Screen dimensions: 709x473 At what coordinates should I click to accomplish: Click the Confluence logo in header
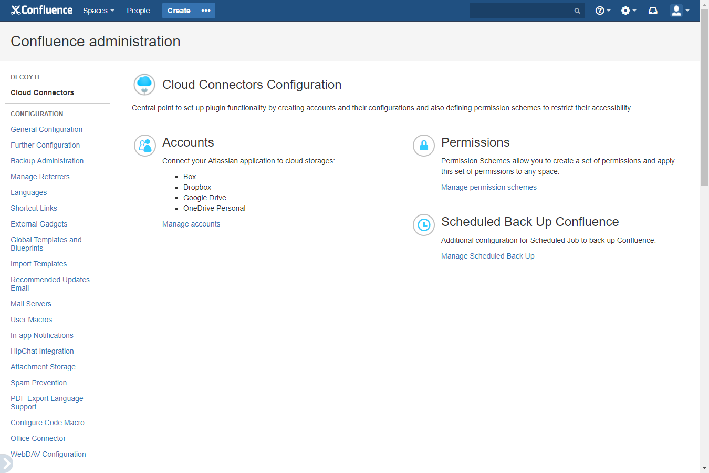(x=41, y=10)
